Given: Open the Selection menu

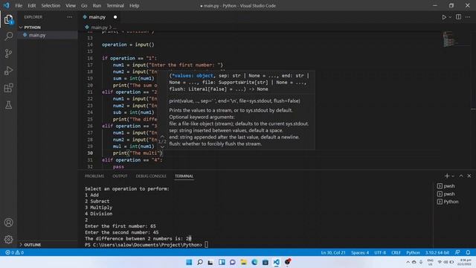Looking at the screenshot, I should tap(51, 5).
